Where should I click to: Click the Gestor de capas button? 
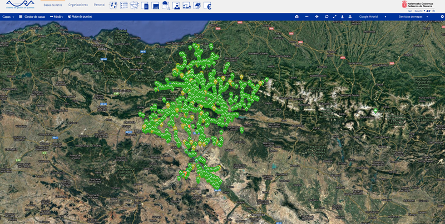click(x=32, y=17)
